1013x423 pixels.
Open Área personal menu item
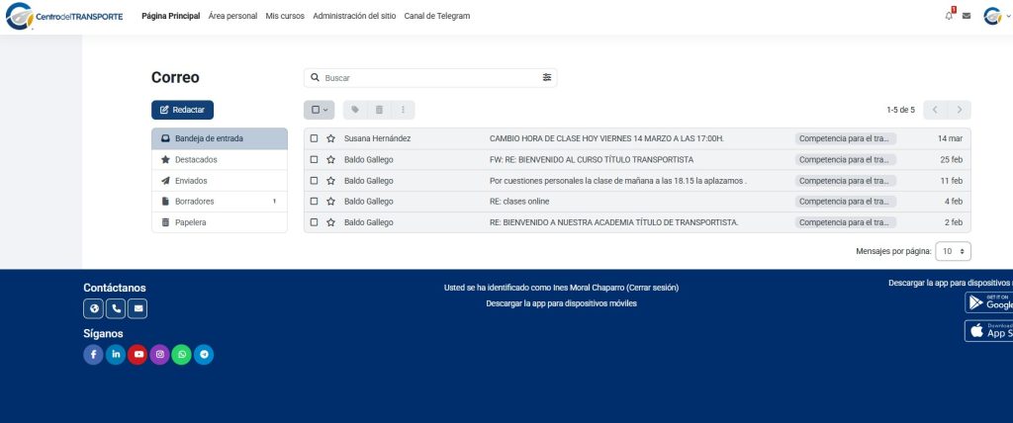pos(232,16)
